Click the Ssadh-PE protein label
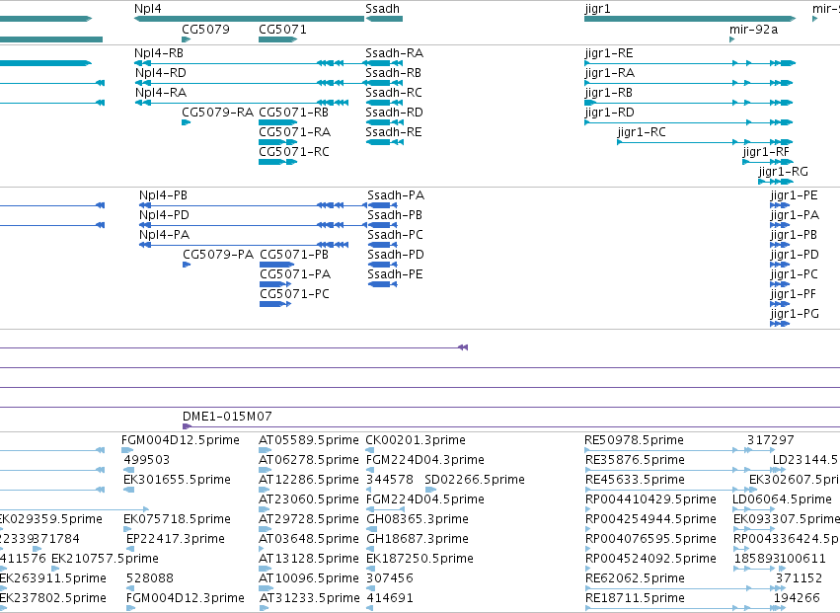The height and width of the screenshot is (613, 840). click(x=396, y=274)
